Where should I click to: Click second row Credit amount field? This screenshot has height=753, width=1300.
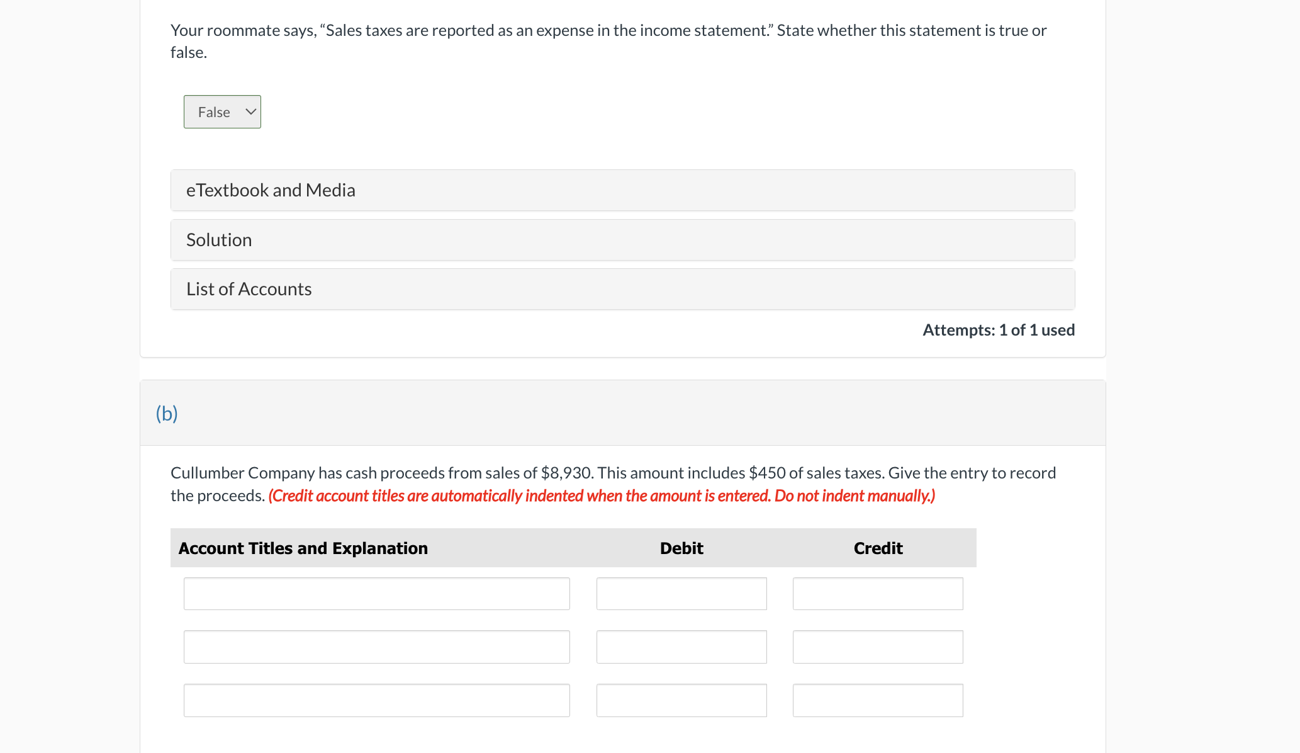click(877, 647)
